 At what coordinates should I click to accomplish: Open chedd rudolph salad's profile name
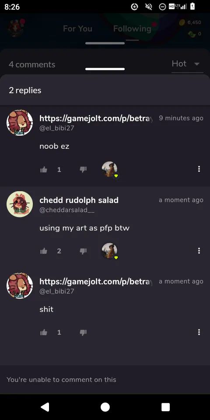click(79, 200)
